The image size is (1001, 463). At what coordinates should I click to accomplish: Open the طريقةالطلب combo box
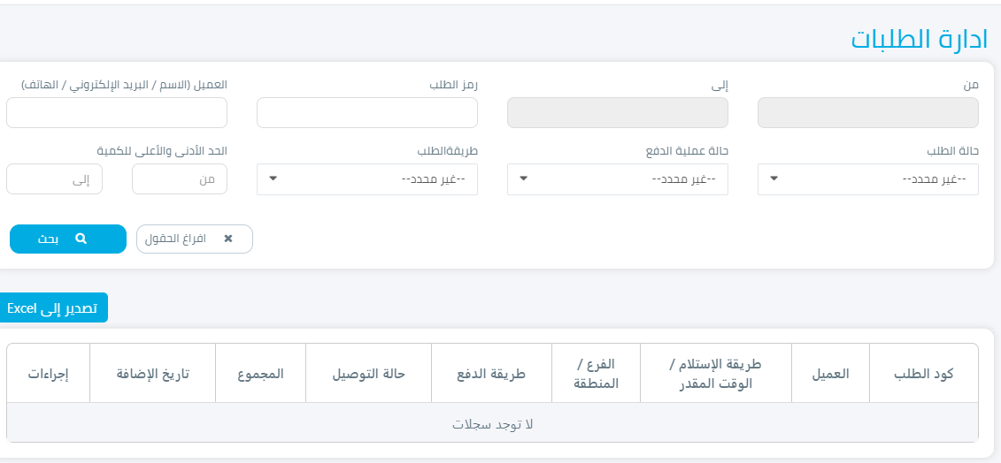[367, 179]
